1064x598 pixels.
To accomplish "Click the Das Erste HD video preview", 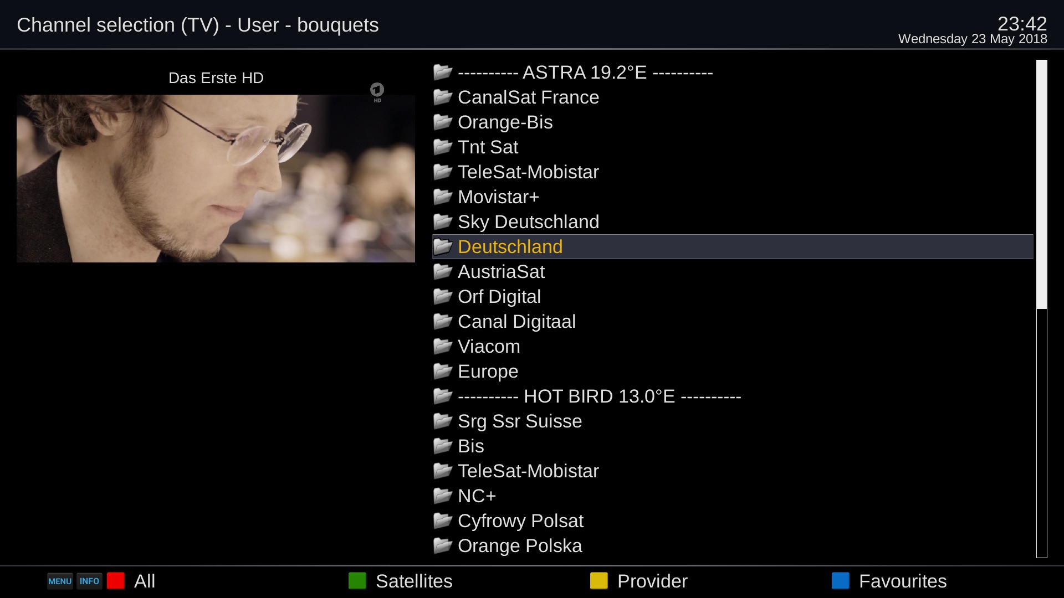I will pyautogui.click(x=216, y=178).
